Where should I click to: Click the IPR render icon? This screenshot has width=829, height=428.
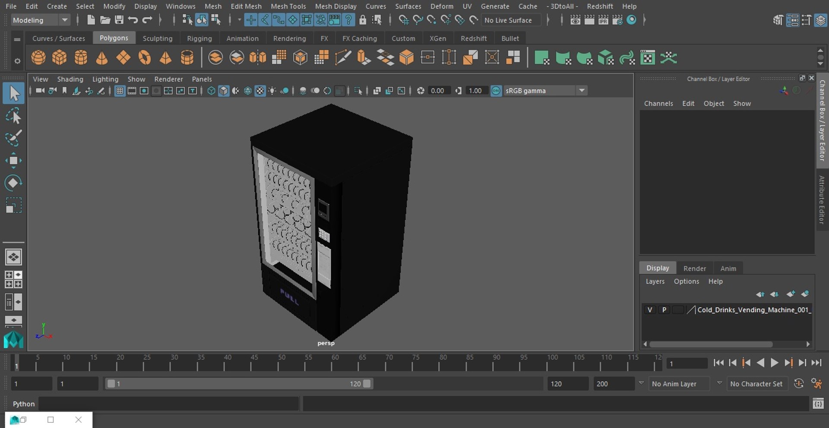pos(603,20)
